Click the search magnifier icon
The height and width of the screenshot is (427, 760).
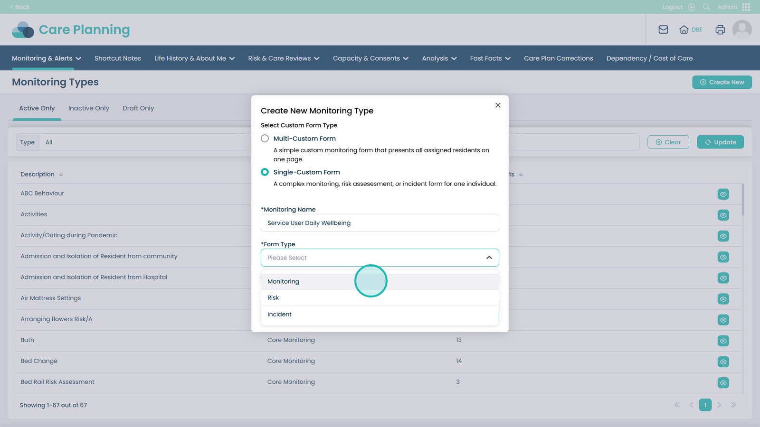706,7
